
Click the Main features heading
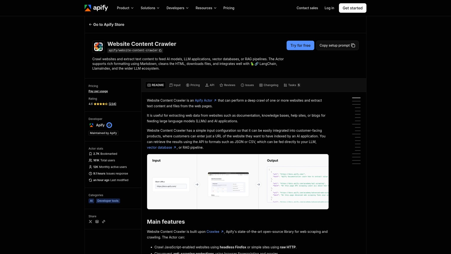(x=166, y=222)
